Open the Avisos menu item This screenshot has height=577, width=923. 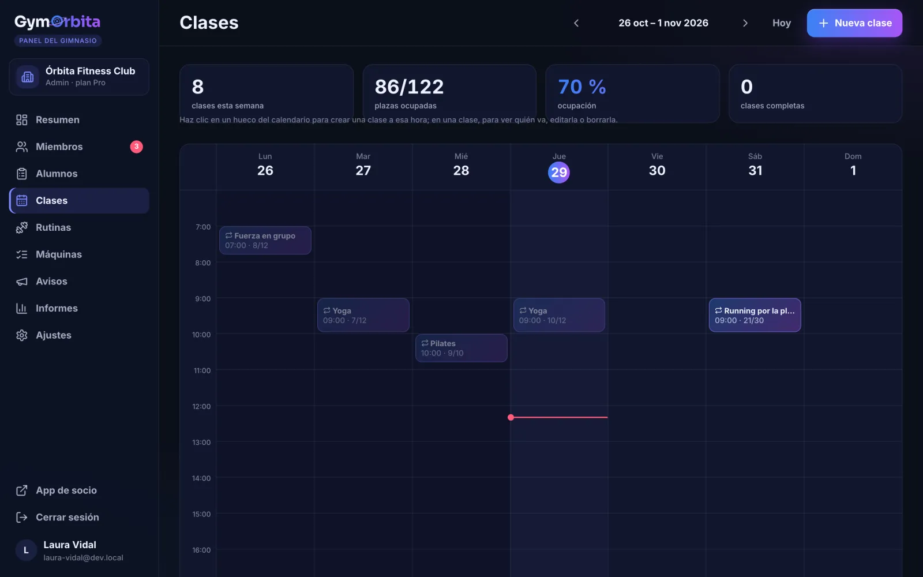pyautogui.click(x=79, y=281)
